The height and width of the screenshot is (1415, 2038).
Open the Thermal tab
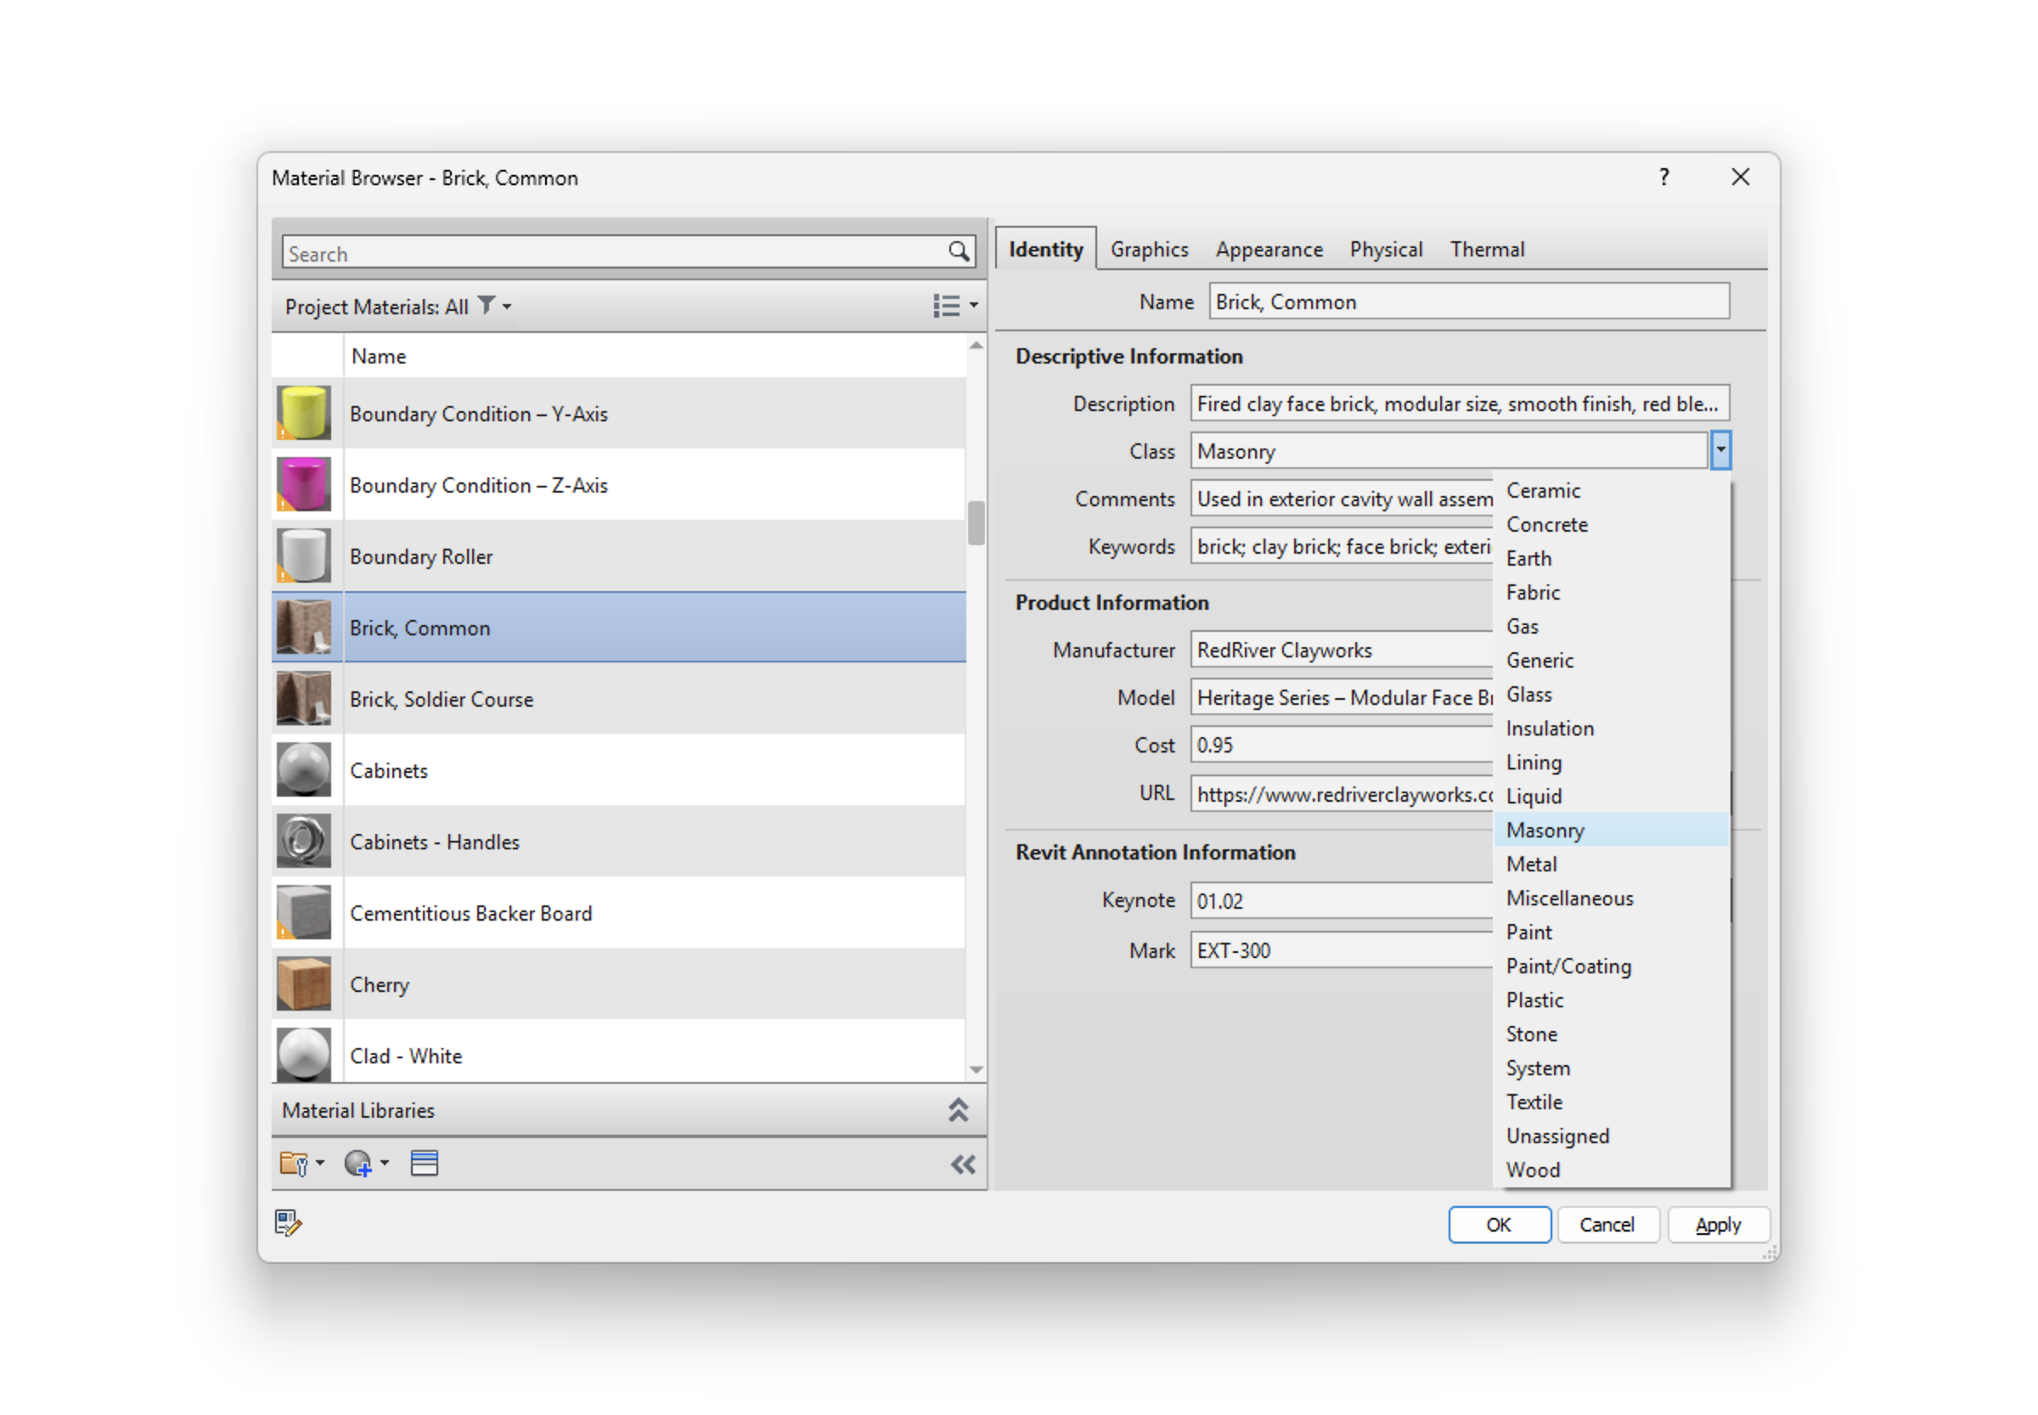(x=1487, y=249)
